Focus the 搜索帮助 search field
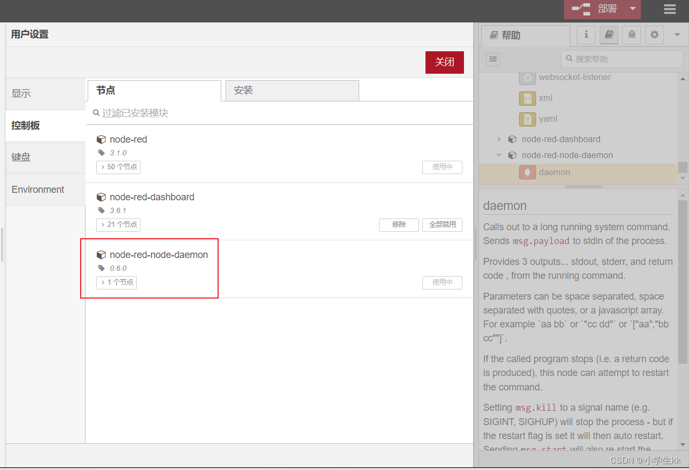The width and height of the screenshot is (689, 470). pos(622,59)
